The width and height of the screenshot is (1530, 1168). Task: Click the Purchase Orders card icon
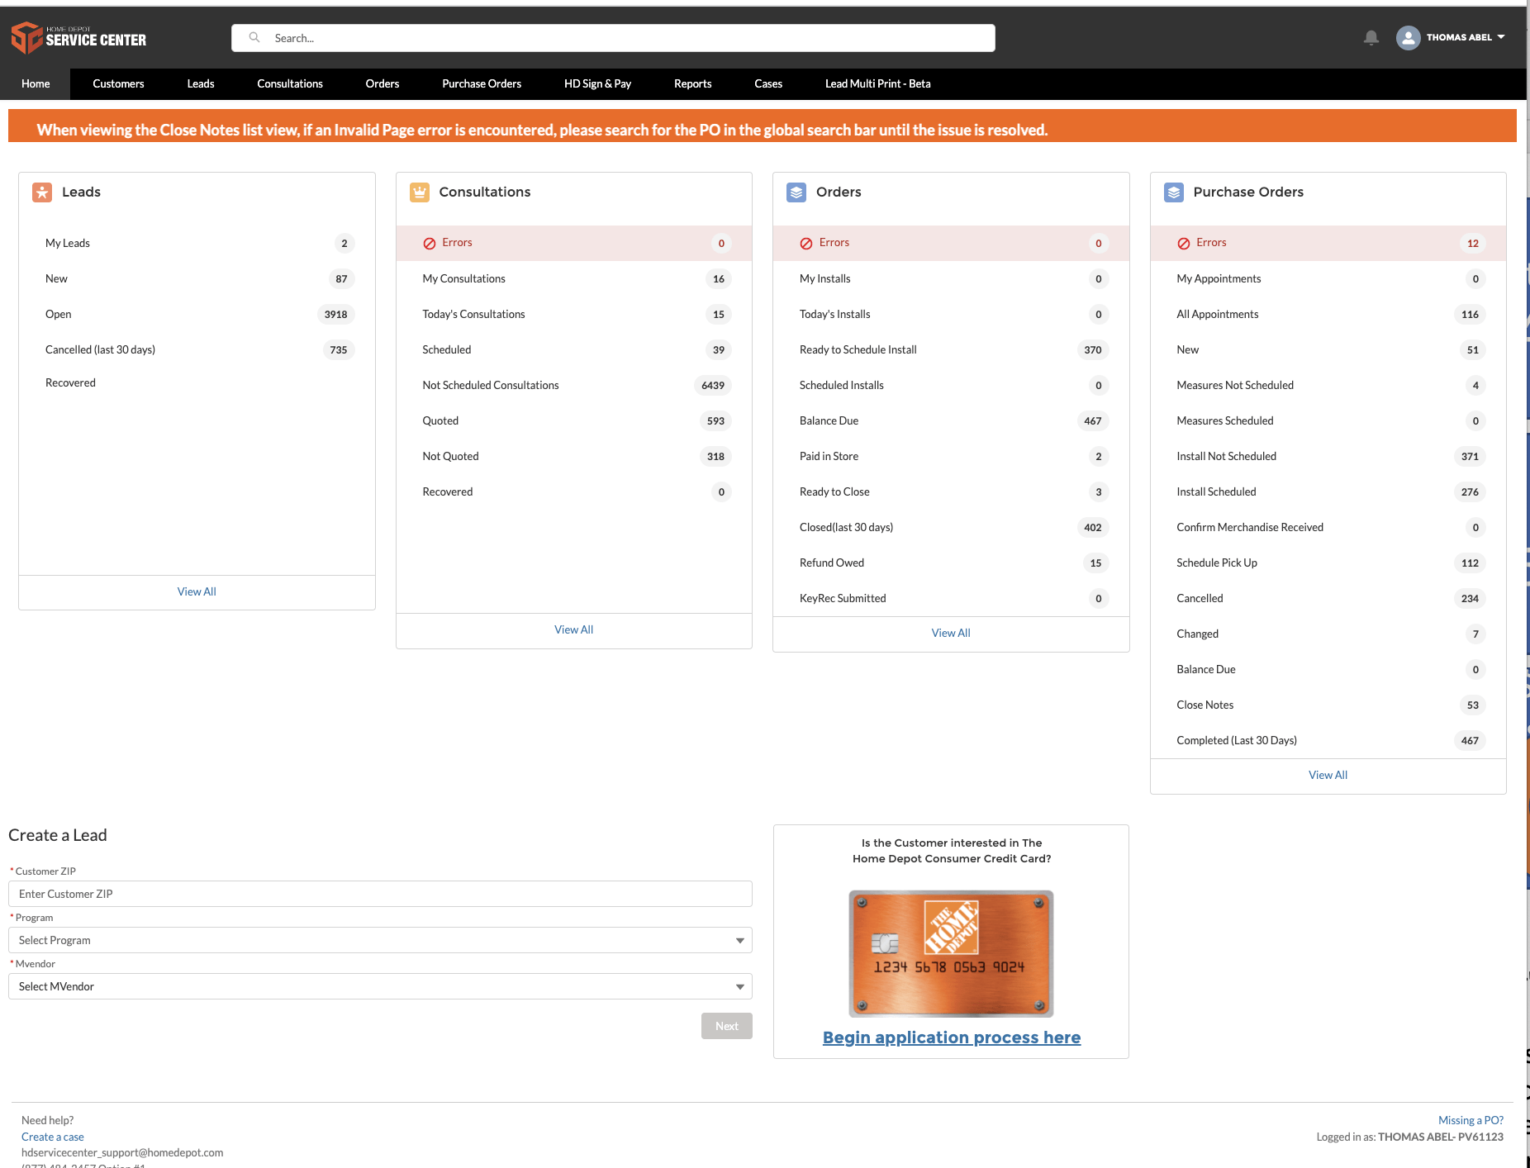[x=1174, y=192]
